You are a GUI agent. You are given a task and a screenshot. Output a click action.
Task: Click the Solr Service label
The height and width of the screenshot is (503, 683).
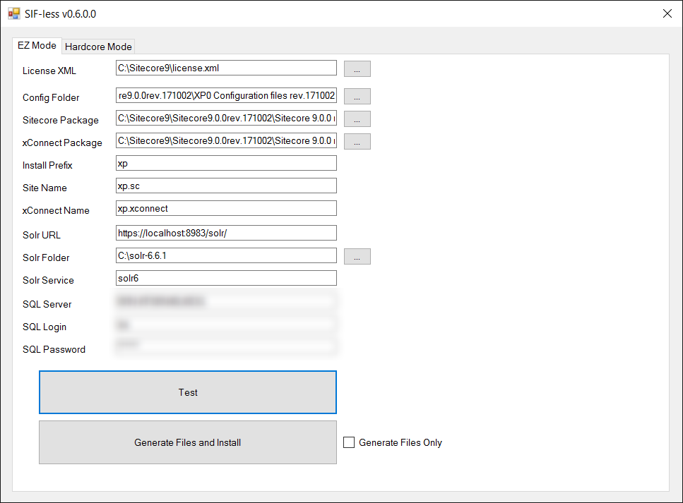click(x=48, y=280)
